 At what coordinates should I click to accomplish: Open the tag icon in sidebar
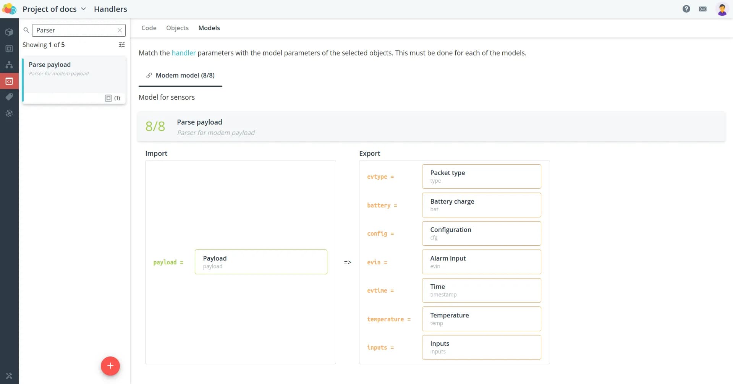click(x=9, y=97)
